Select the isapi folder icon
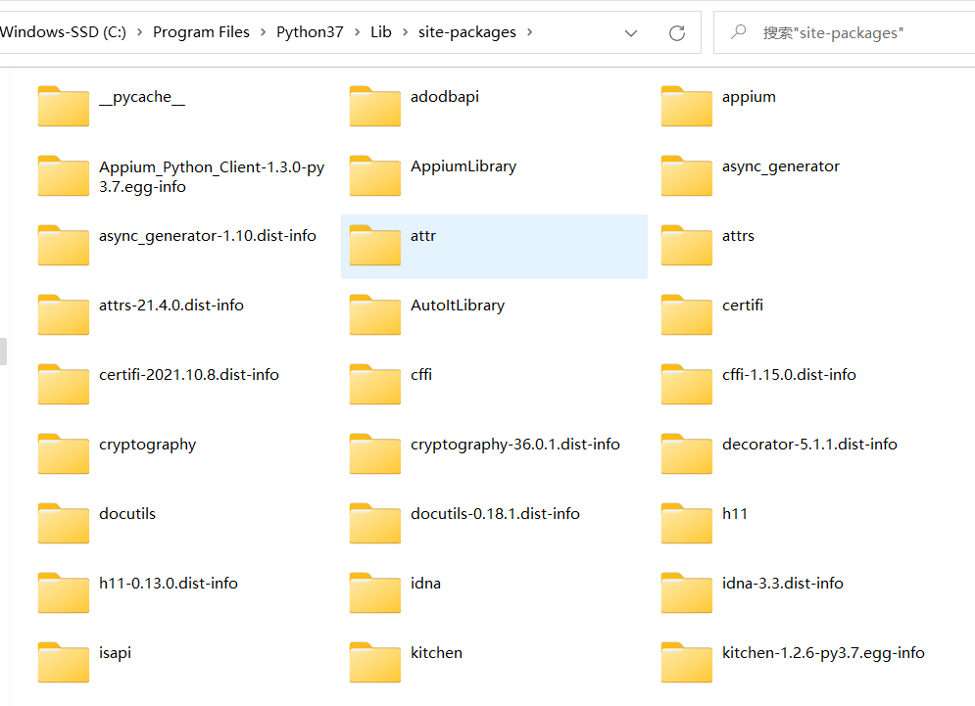 click(x=64, y=663)
